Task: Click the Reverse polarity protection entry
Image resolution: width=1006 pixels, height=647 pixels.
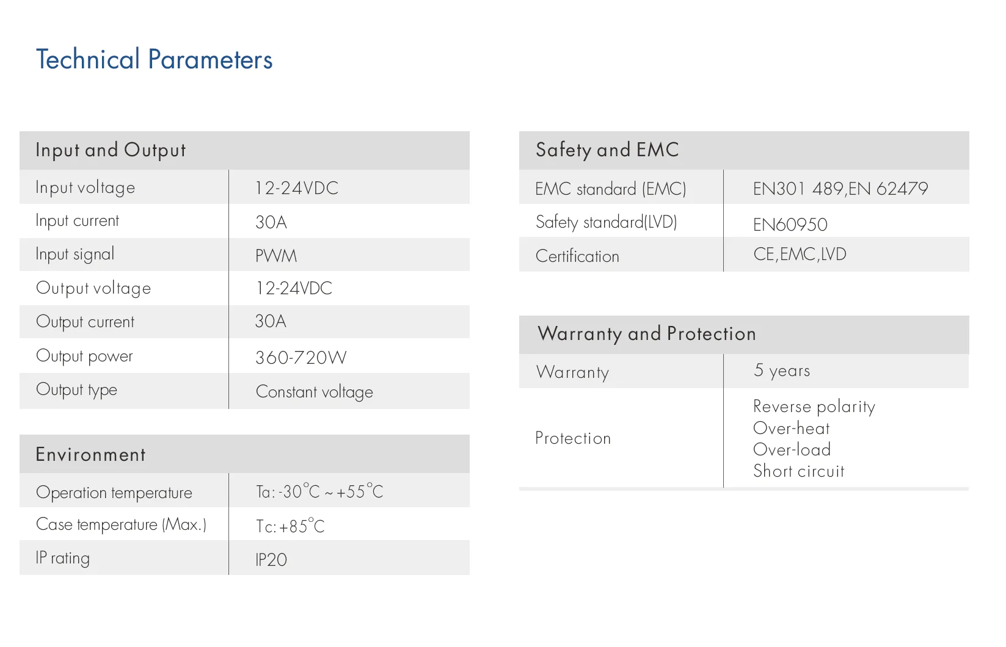Action: 814,407
